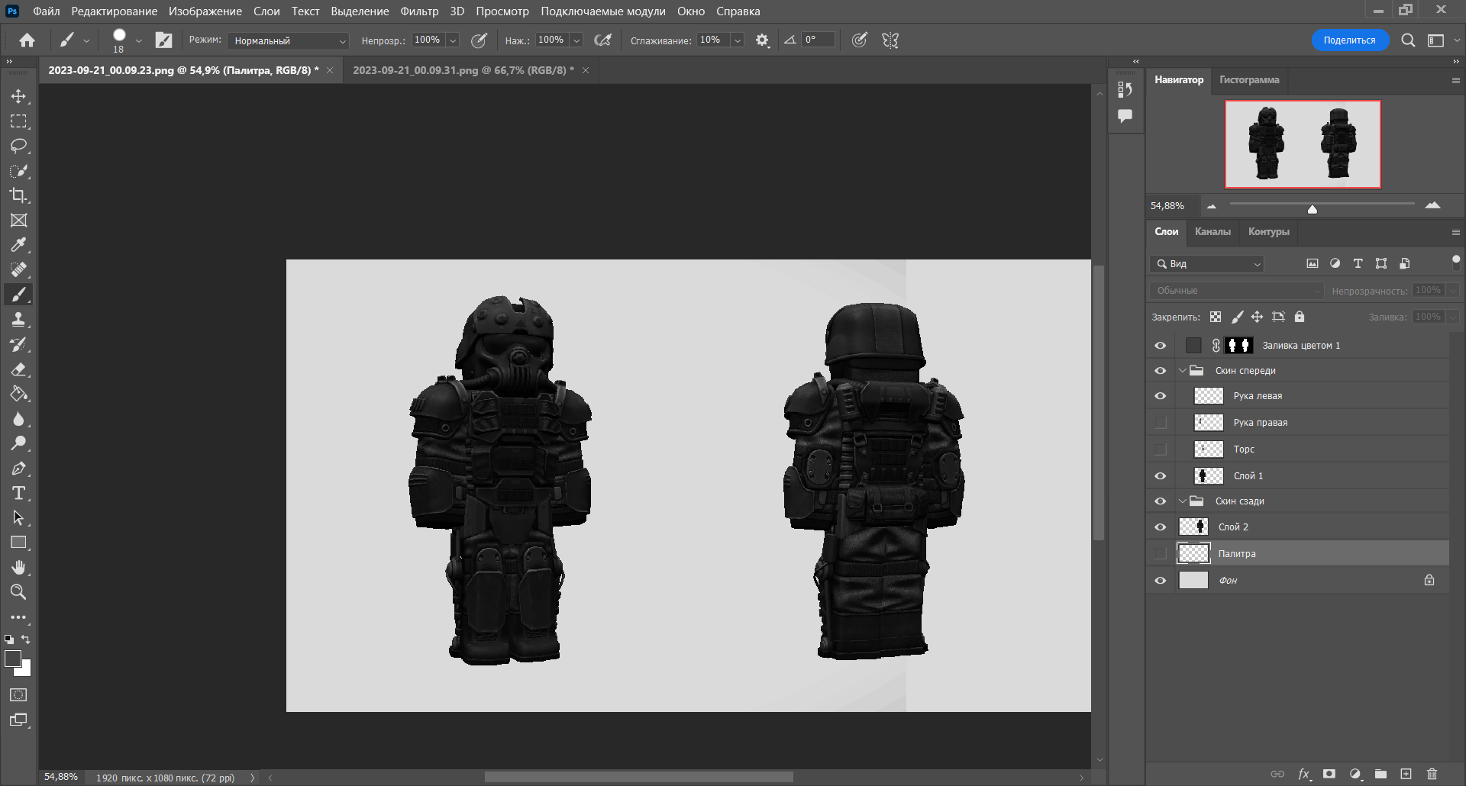Select the Eyedropper tool

click(x=18, y=245)
